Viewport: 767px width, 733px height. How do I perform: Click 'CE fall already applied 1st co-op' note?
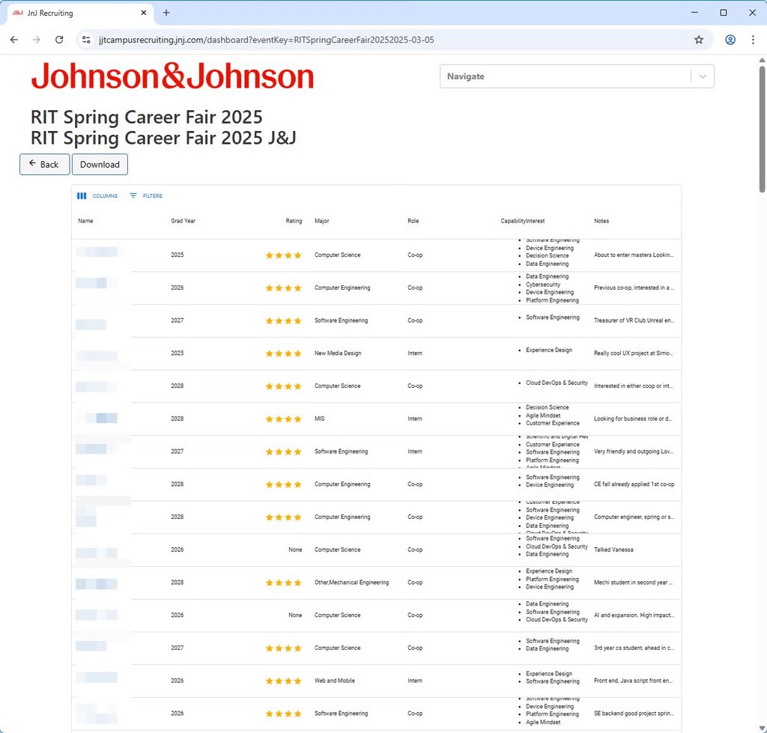click(634, 484)
